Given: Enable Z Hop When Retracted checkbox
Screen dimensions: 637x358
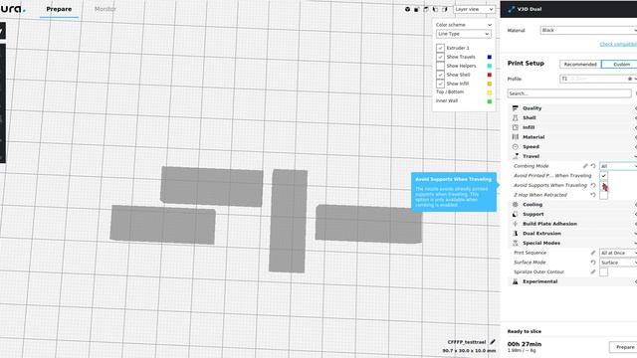Looking at the screenshot, I should tap(604, 195).
